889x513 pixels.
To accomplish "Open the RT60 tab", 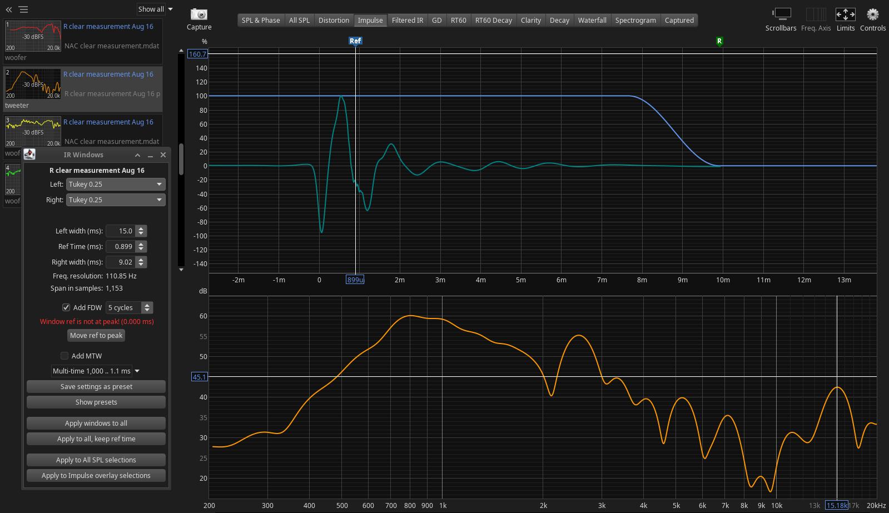I will 459,20.
